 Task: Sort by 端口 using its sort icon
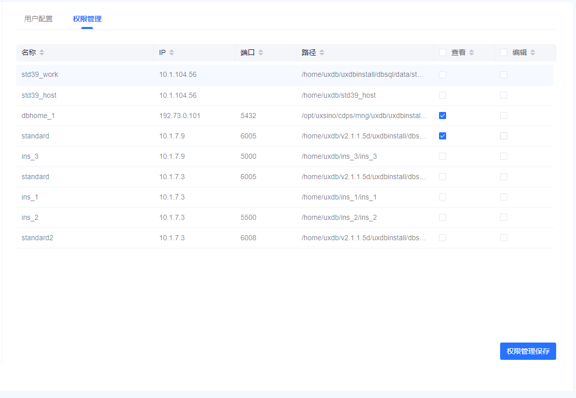coord(261,52)
